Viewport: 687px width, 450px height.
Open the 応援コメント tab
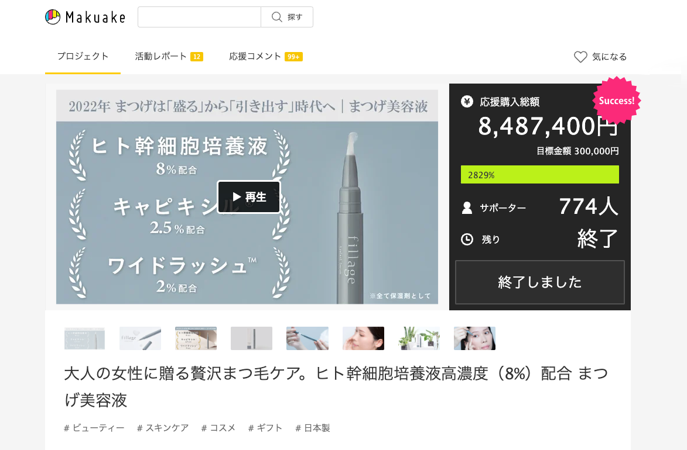(x=265, y=57)
